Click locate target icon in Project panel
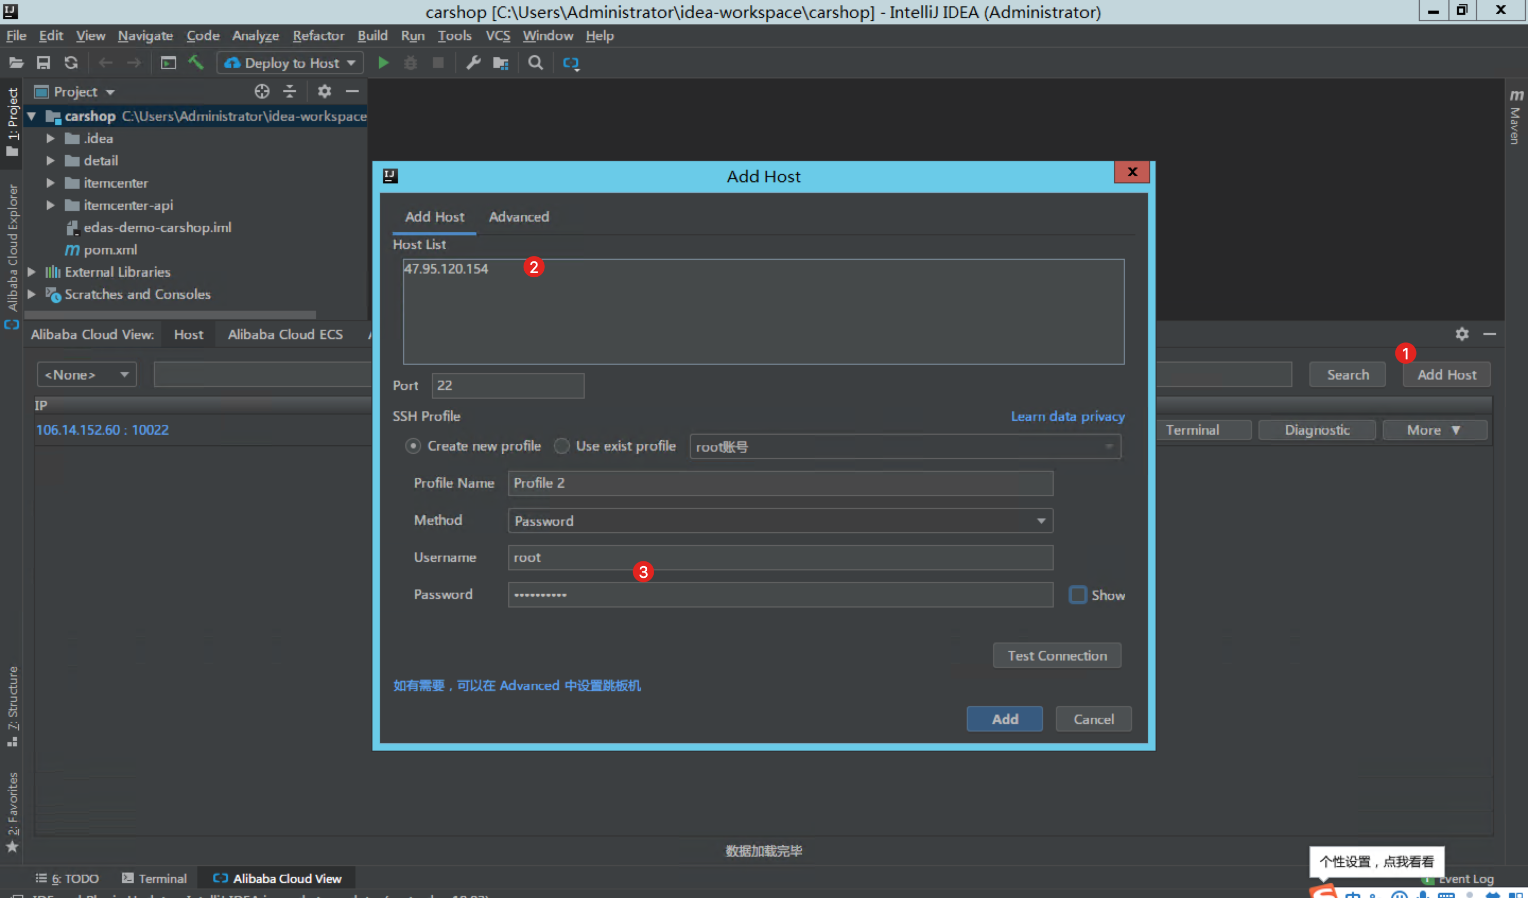This screenshot has height=898, width=1528. point(262,92)
